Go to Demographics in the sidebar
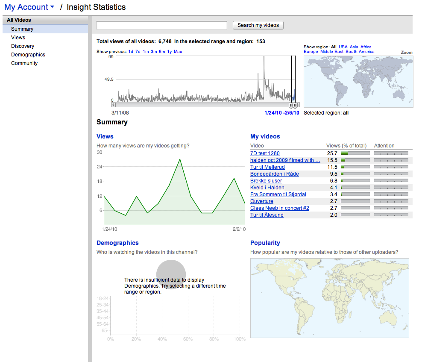This screenshot has width=422, height=362. tap(28, 55)
